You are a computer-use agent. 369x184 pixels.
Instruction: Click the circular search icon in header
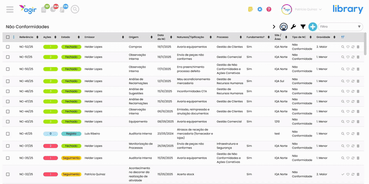pos(75,9)
